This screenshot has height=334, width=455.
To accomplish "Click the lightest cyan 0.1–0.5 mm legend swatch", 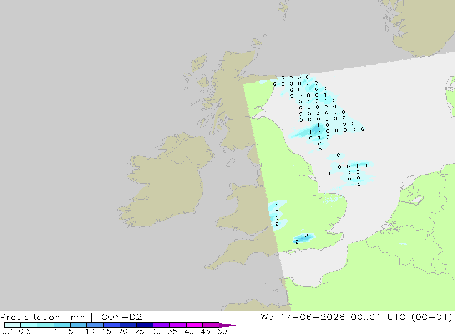I will pos(12,325).
